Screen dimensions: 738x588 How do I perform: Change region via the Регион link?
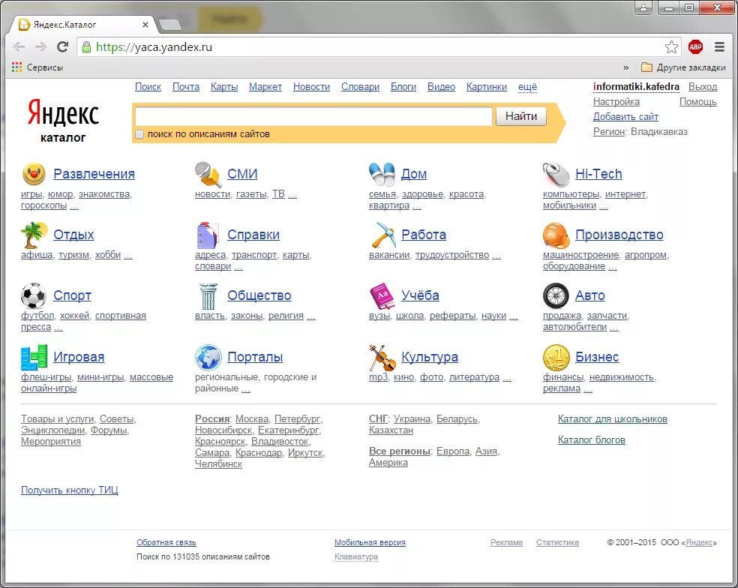coord(608,132)
